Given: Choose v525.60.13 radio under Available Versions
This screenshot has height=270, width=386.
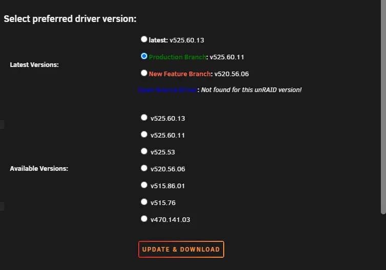Looking at the screenshot, I should (x=144, y=117).
